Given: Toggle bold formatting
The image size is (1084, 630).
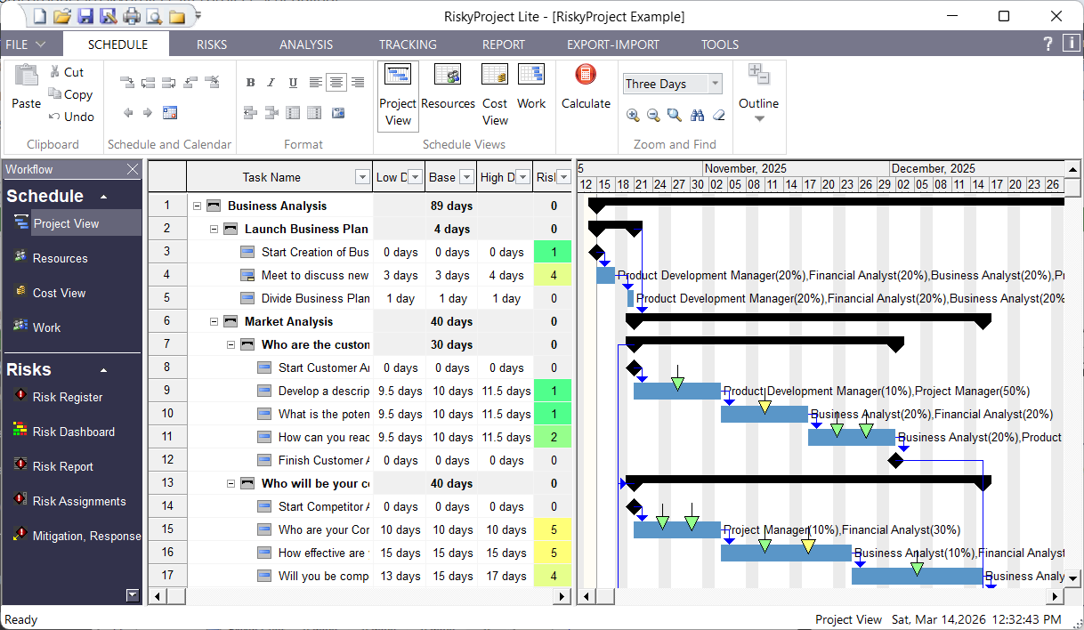Looking at the screenshot, I should tap(250, 82).
